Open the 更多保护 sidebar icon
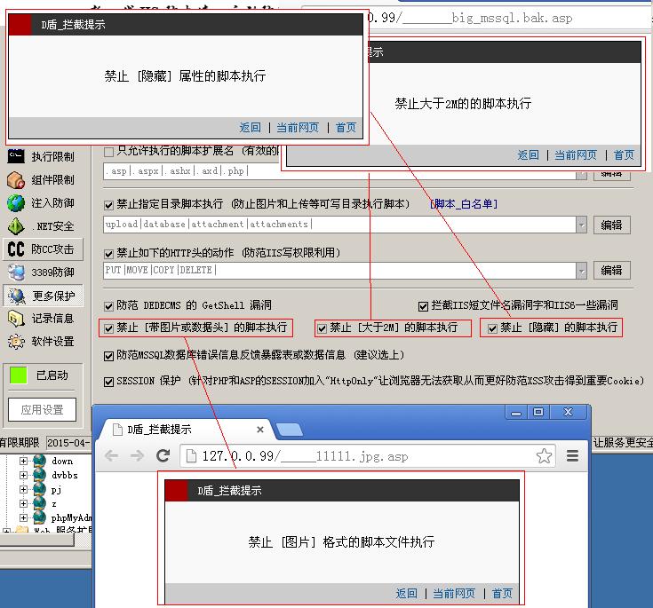 pyautogui.click(x=17, y=296)
